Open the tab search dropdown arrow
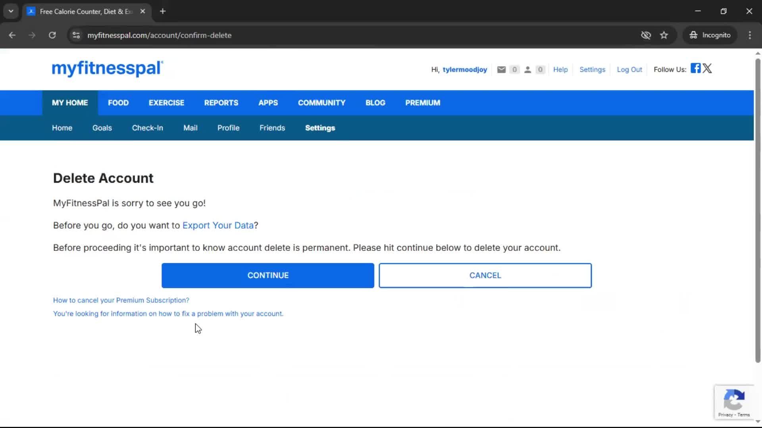This screenshot has height=428, width=762. point(11,11)
